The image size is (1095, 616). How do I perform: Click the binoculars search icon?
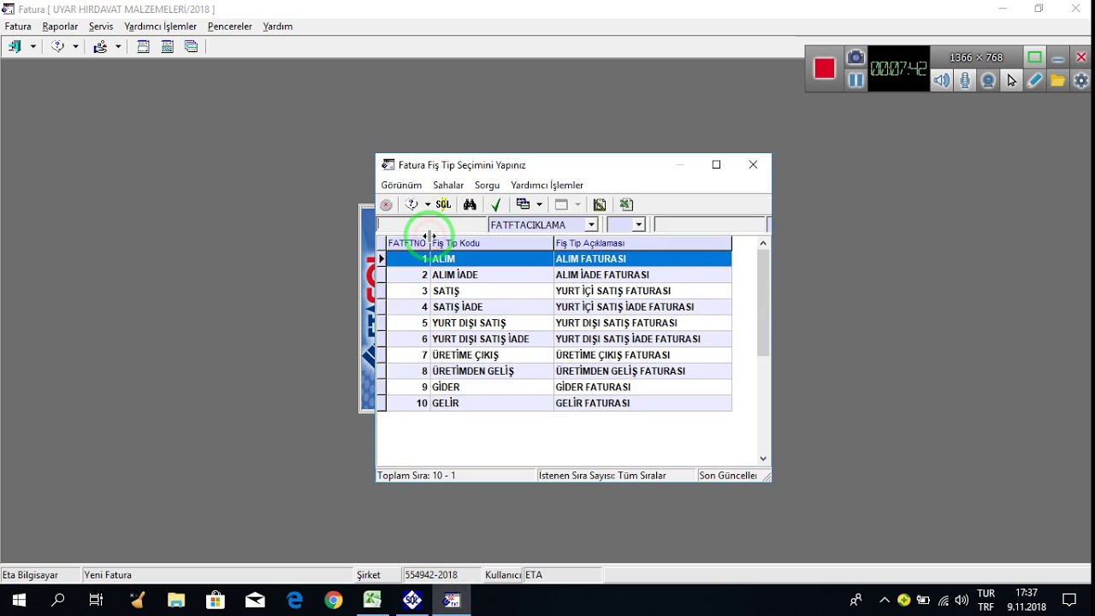470,204
